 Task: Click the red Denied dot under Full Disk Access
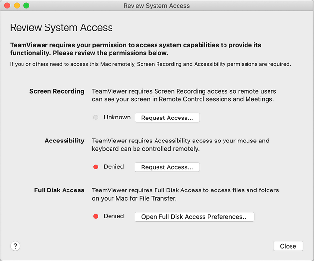pos(96,216)
